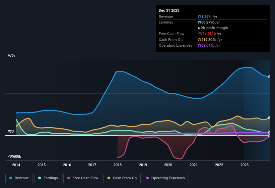Select the 2018 x-axis year label
275x188 pixels.
click(x=118, y=165)
